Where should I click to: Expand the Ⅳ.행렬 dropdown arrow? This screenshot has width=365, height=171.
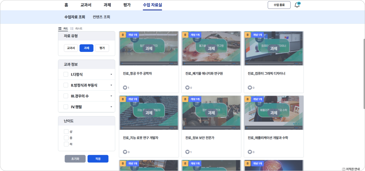111,107
